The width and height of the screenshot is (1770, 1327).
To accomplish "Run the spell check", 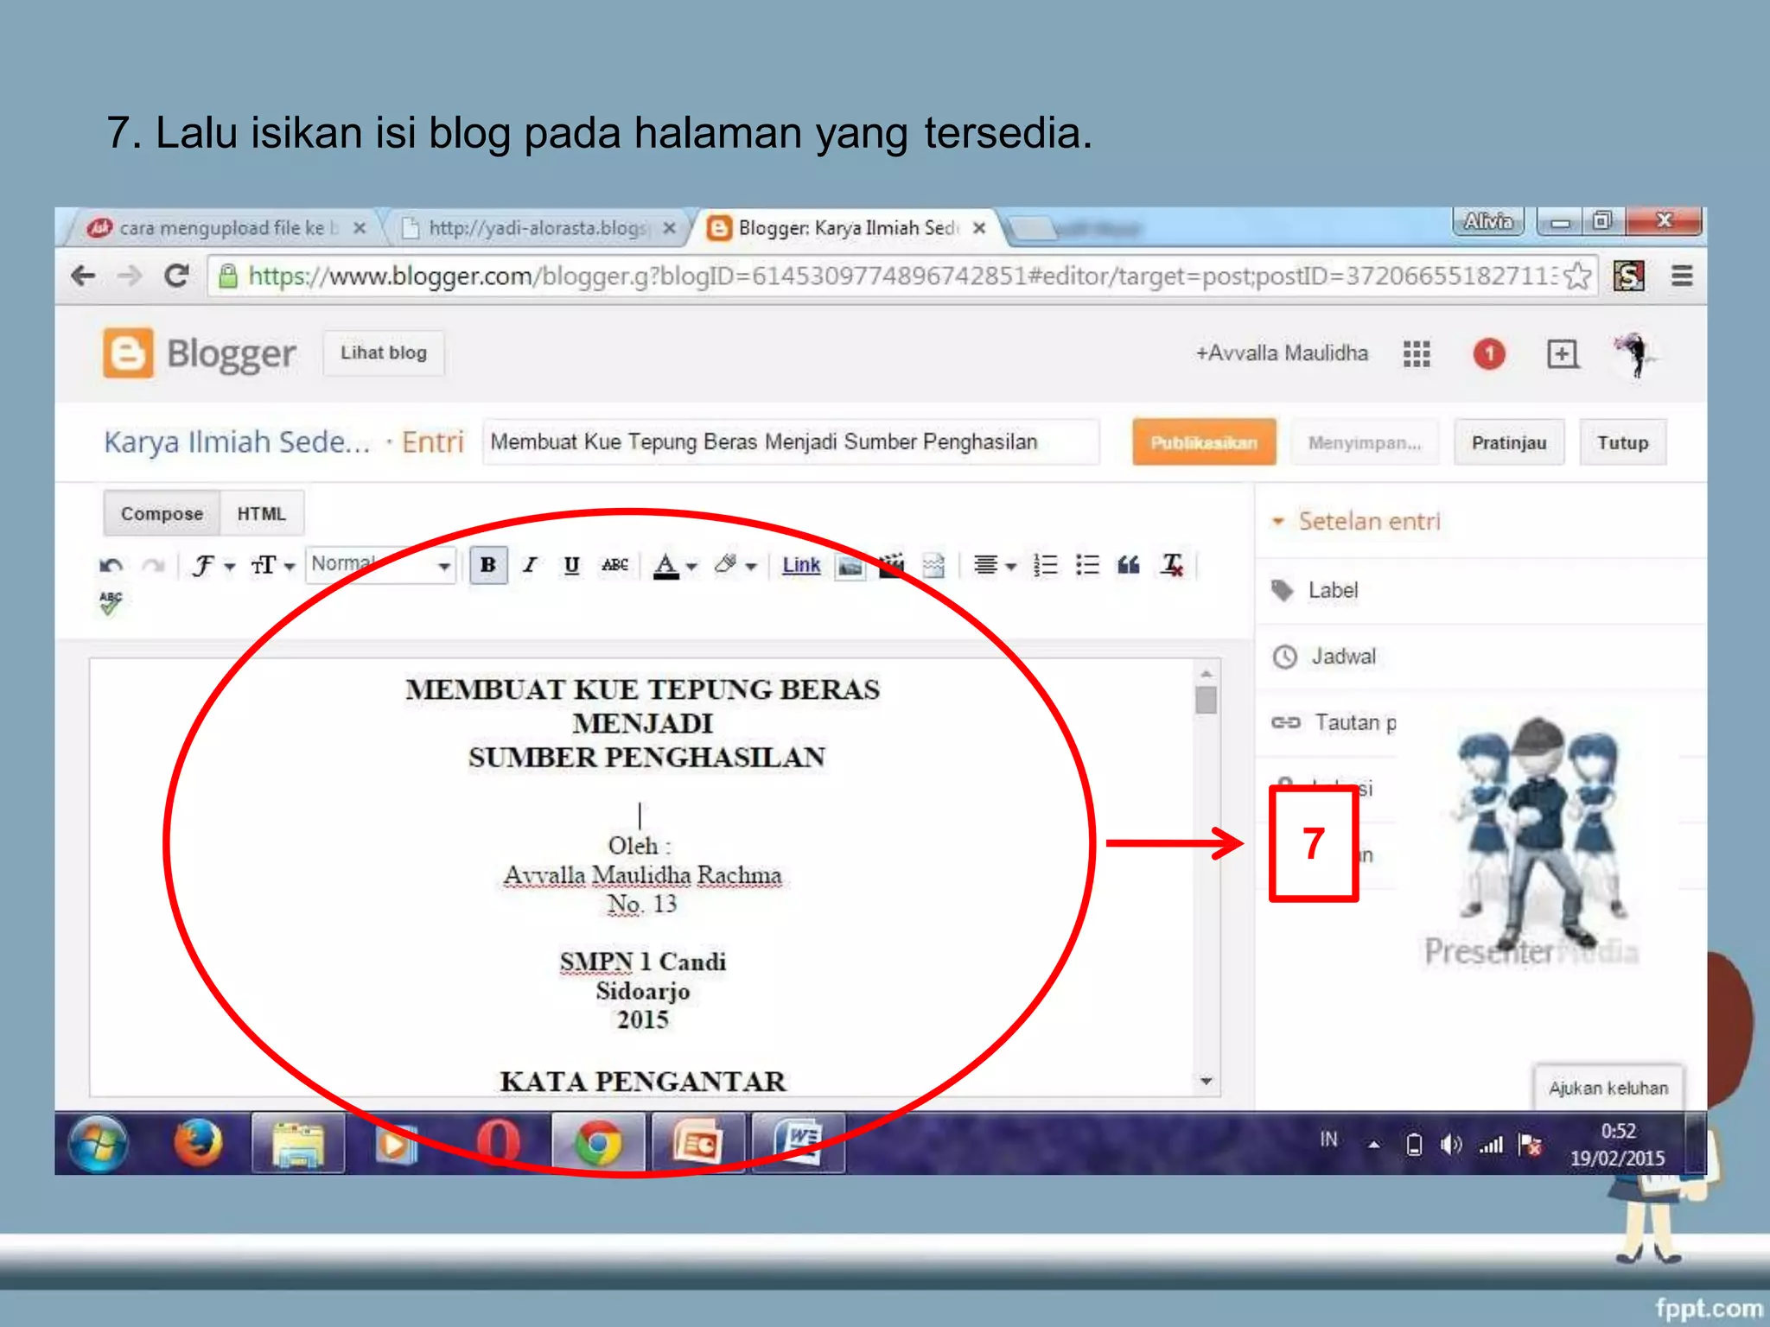I will pos(111,603).
